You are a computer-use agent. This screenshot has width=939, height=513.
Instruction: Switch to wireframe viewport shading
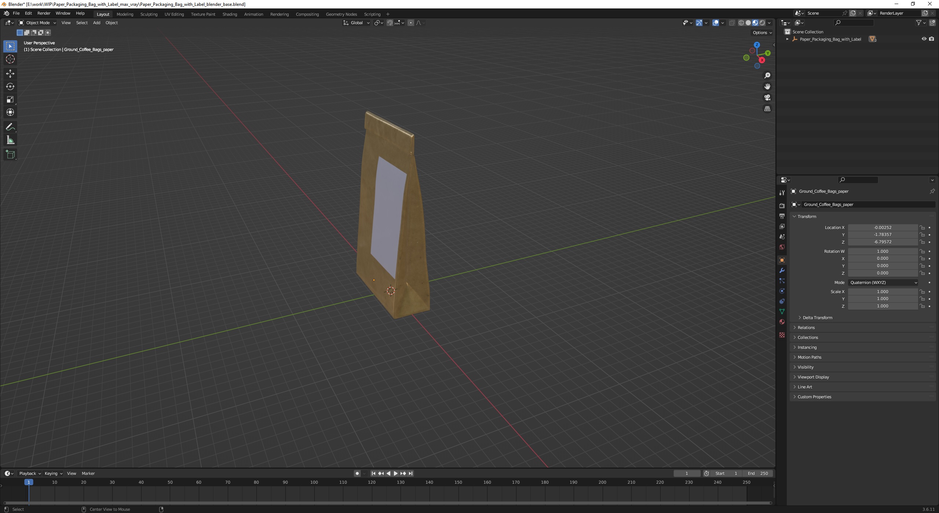(741, 23)
